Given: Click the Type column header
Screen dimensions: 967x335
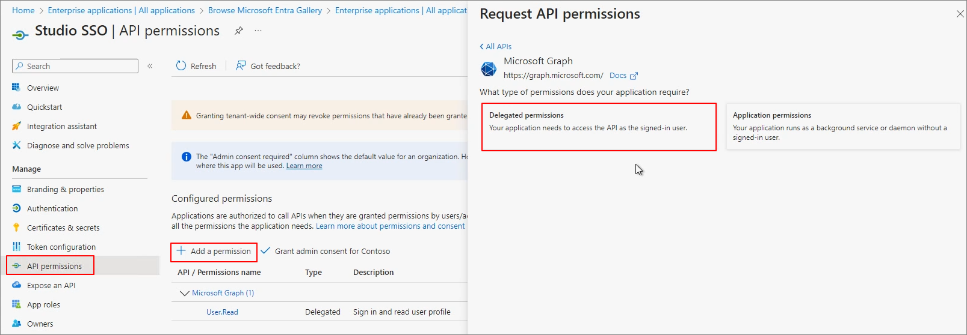Looking at the screenshot, I should [x=314, y=272].
